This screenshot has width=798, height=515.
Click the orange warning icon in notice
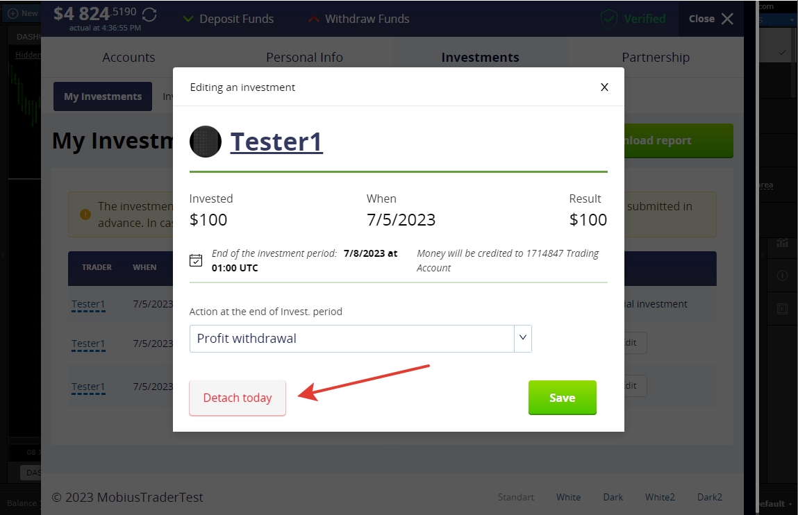[x=85, y=214]
